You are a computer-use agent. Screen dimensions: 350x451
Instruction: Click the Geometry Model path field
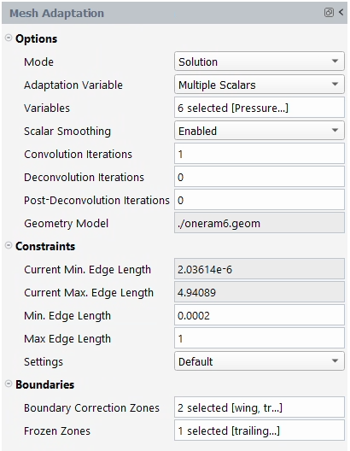click(260, 223)
